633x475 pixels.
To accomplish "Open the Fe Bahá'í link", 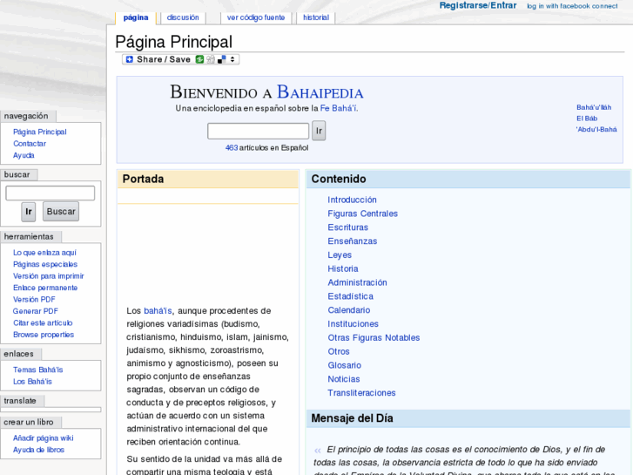I will tap(339, 108).
